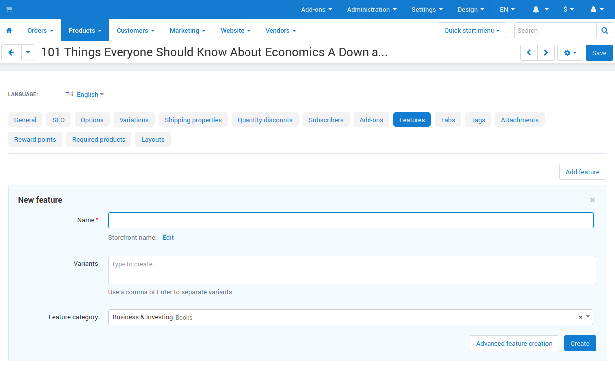Switch to the Variations tab
This screenshot has width=615, height=372.
pos(134,120)
